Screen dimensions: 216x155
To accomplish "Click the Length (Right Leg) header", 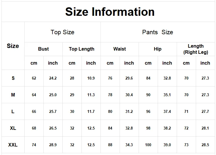I will pos(196,49).
